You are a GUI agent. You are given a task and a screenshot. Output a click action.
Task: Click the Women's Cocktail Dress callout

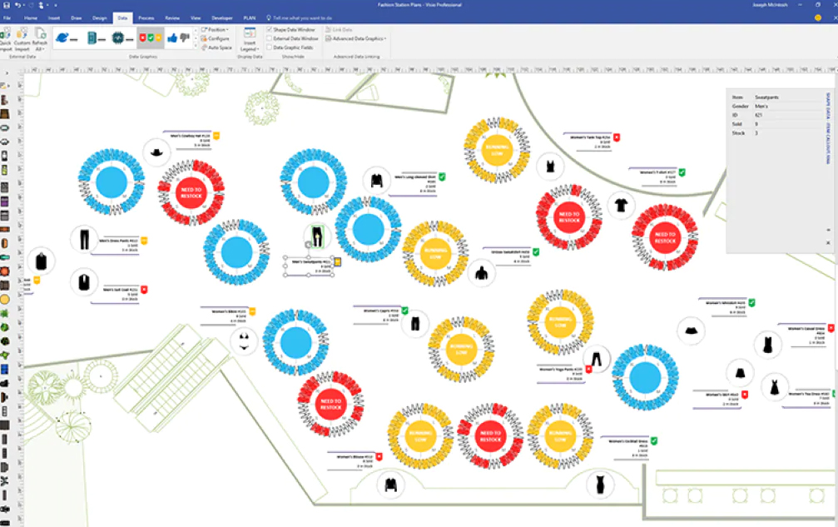625,448
